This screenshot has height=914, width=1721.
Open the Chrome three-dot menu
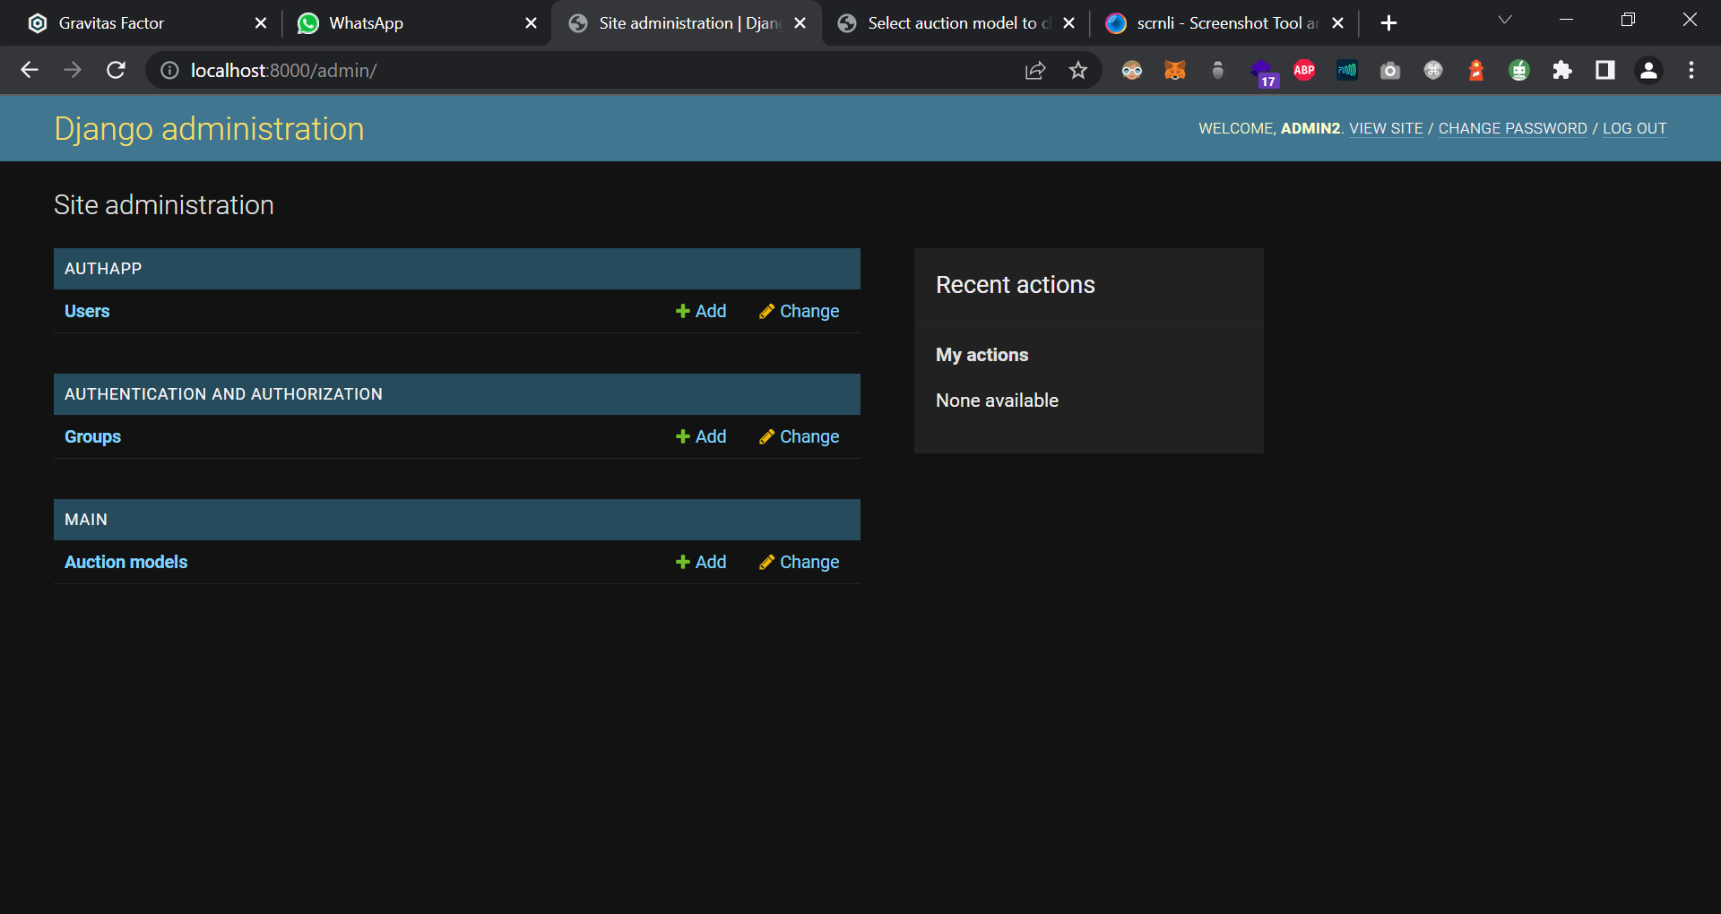click(x=1691, y=70)
